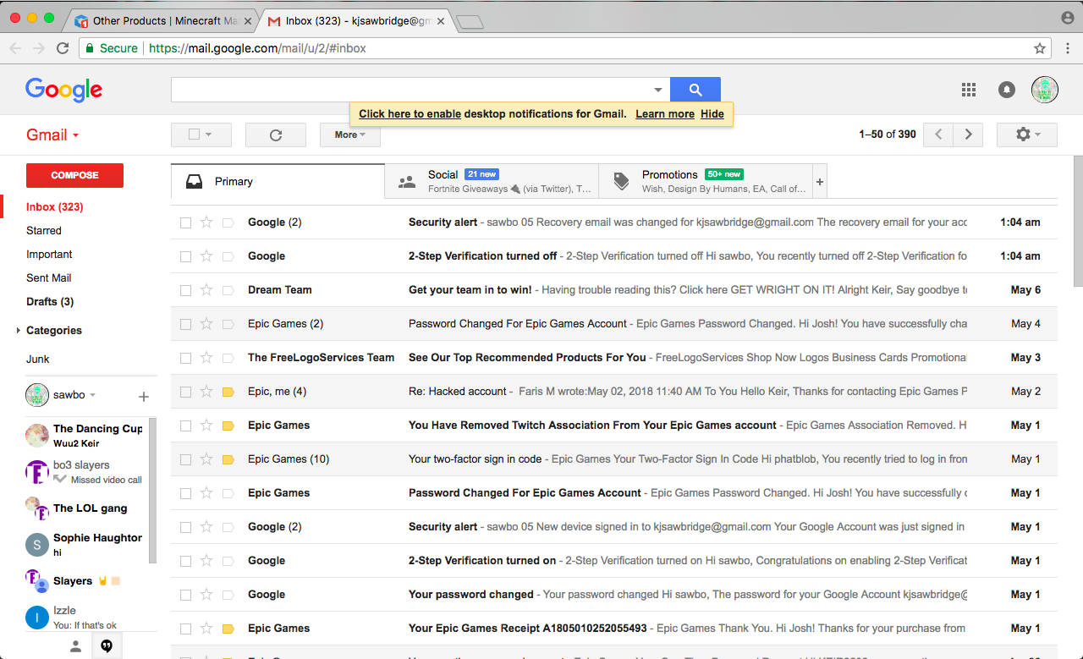The height and width of the screenshot is (659, 1083).
Task: Open Hangouts conversations quote icon
Action: [x=107, y=646]
